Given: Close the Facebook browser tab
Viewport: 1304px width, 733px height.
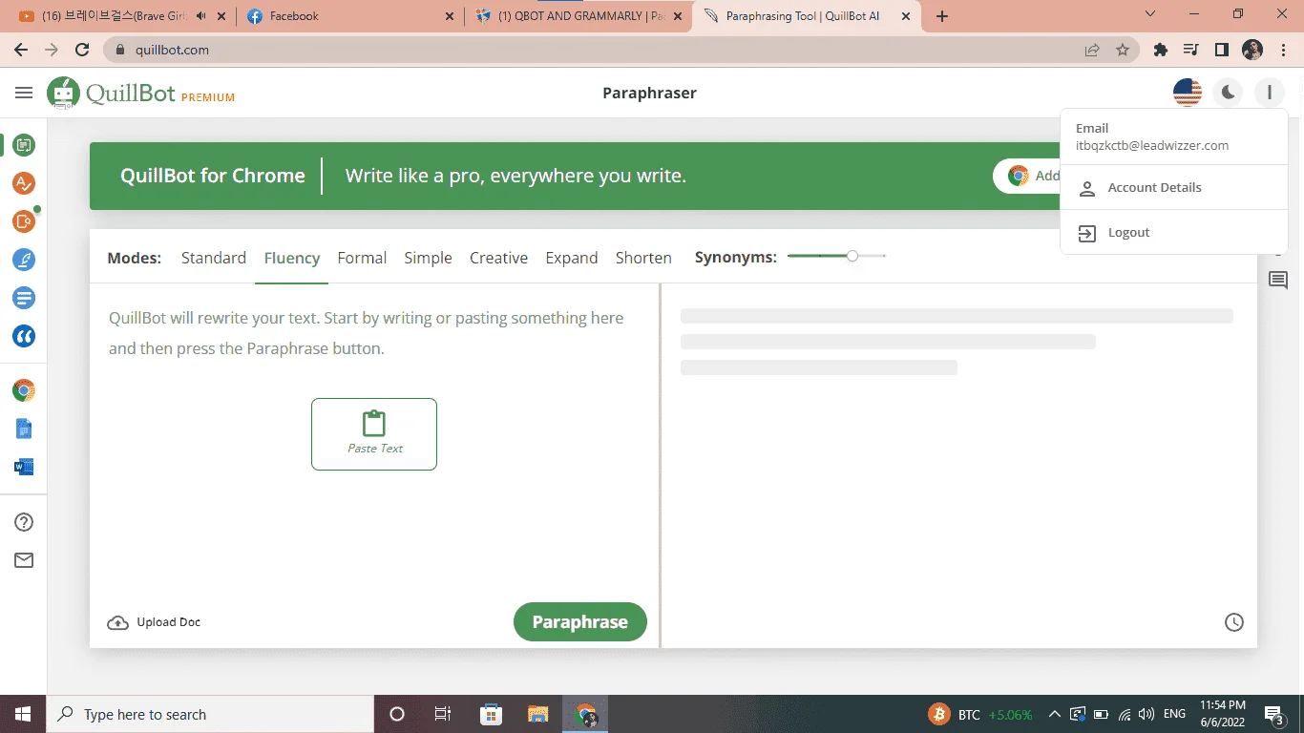Looking at the screenshot, I should tap(450, 16).
